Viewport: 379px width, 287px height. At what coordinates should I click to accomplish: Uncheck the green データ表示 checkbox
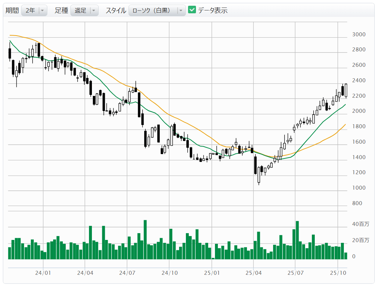[x=192, y=10]
